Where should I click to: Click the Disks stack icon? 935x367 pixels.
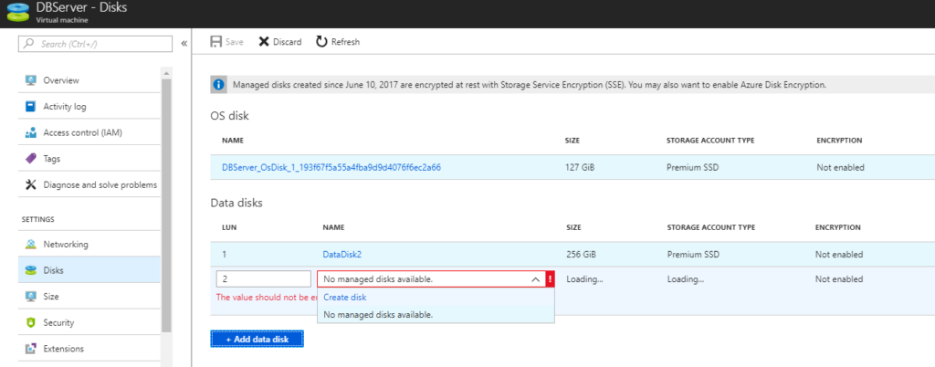31,270
